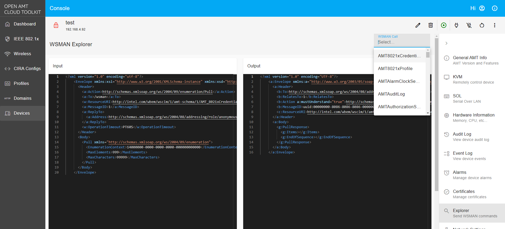505x229 pixels.
Task: Open the three-dot more options menu
Action: click(x=495, y=25)
